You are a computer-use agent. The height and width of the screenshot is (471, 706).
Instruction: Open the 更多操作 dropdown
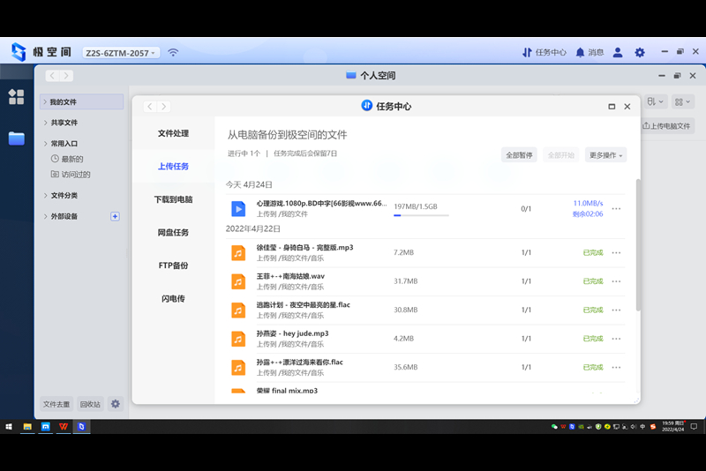click(605, 155)
